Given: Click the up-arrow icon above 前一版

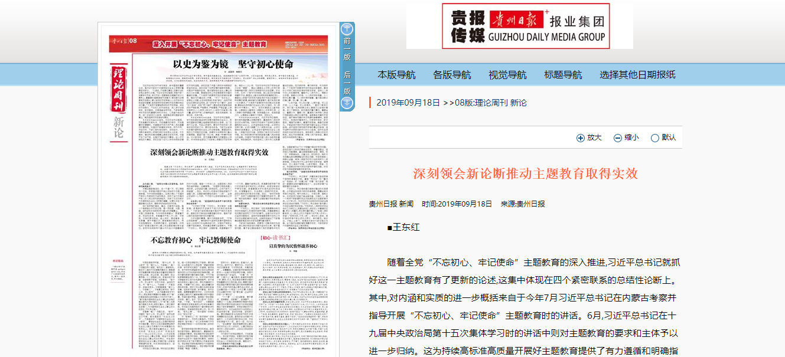Looking at the screenshot, I should (347, 30).
